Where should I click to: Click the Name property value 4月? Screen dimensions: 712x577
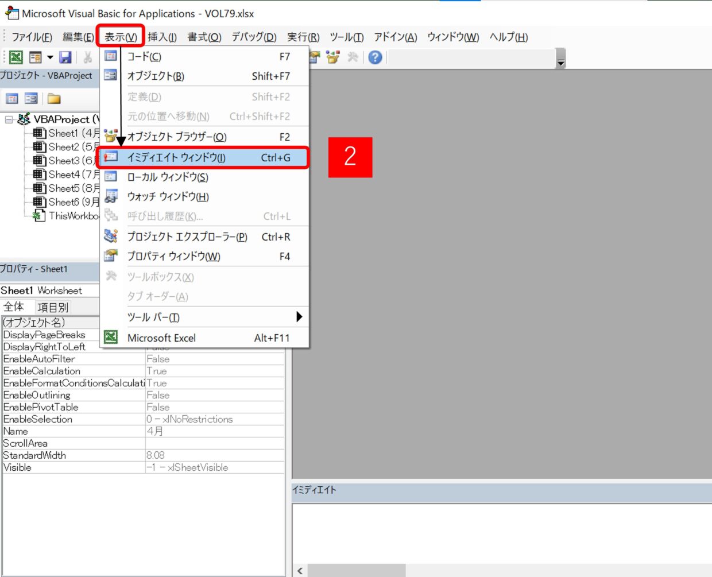coord(215,431)
